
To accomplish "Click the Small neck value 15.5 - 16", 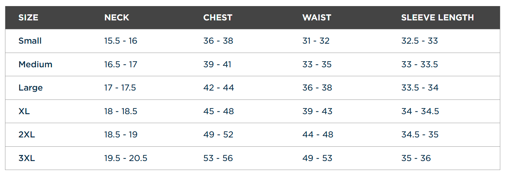I will pyautogui.click(x=121, y=41).
